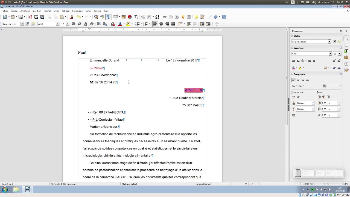
Task: Open the Fichier menu
Action: click(x=5, y=11)
